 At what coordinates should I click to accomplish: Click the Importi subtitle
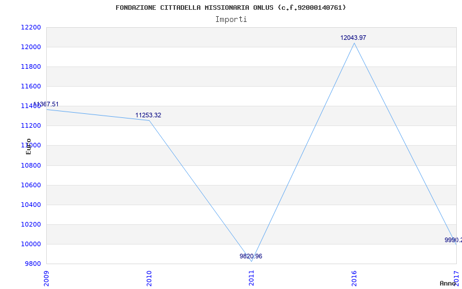click(x=231, y=20)
